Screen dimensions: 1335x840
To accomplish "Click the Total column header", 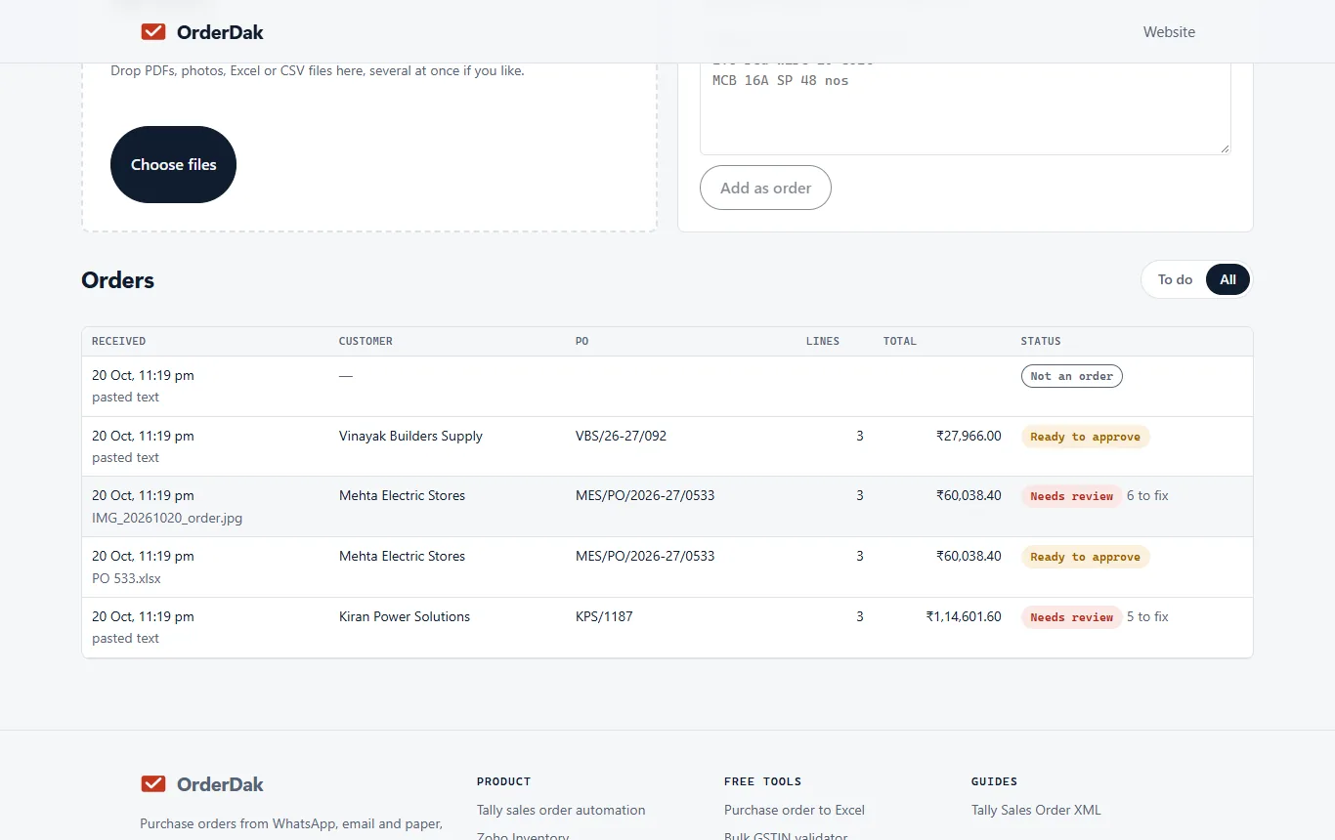I will 900,341.
